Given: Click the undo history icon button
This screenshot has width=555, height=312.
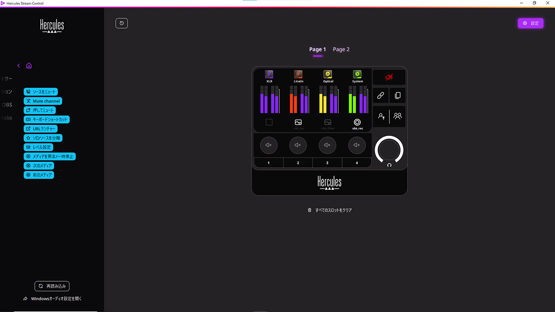Looking at the screenshot, I should (x=121, y=23).
